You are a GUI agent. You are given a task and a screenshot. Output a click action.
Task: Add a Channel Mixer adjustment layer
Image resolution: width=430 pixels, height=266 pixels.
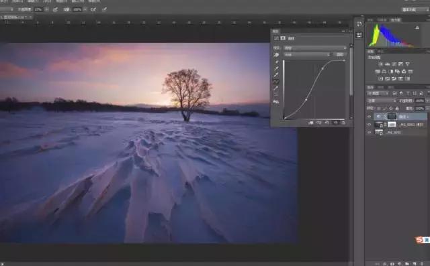pyautogui.click(x=404, y=71)
